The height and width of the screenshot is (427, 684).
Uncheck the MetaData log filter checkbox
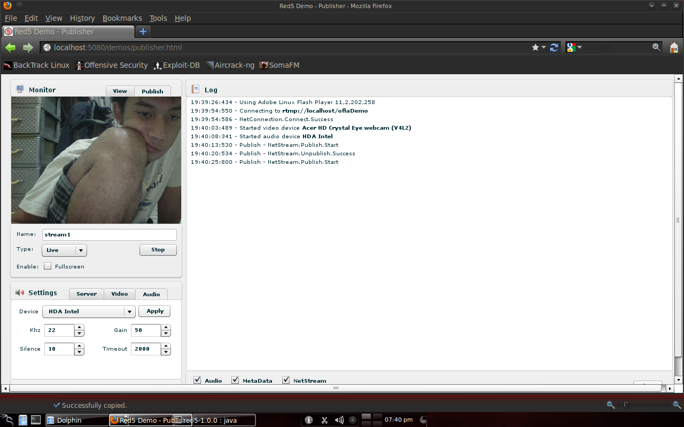tap(235, 380)
